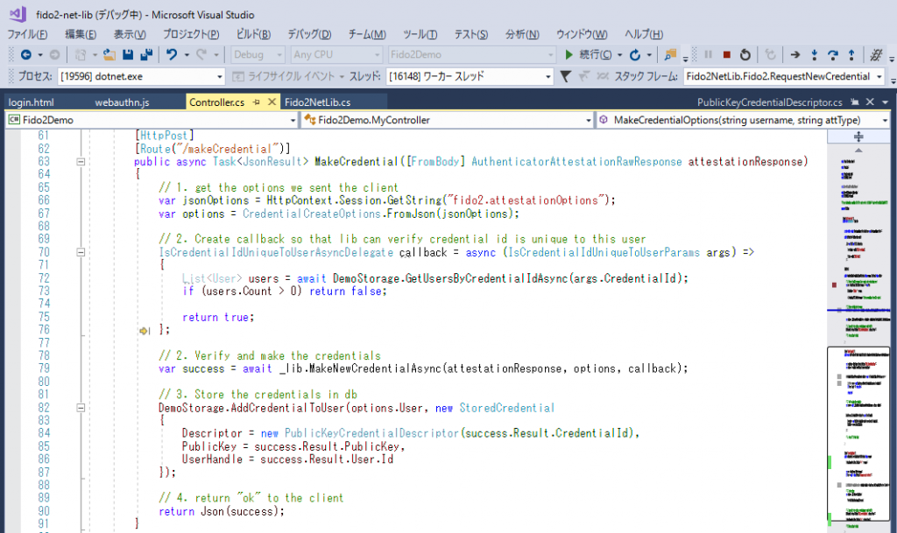Click the thread filter funnel icon

(x=567, y=76)
